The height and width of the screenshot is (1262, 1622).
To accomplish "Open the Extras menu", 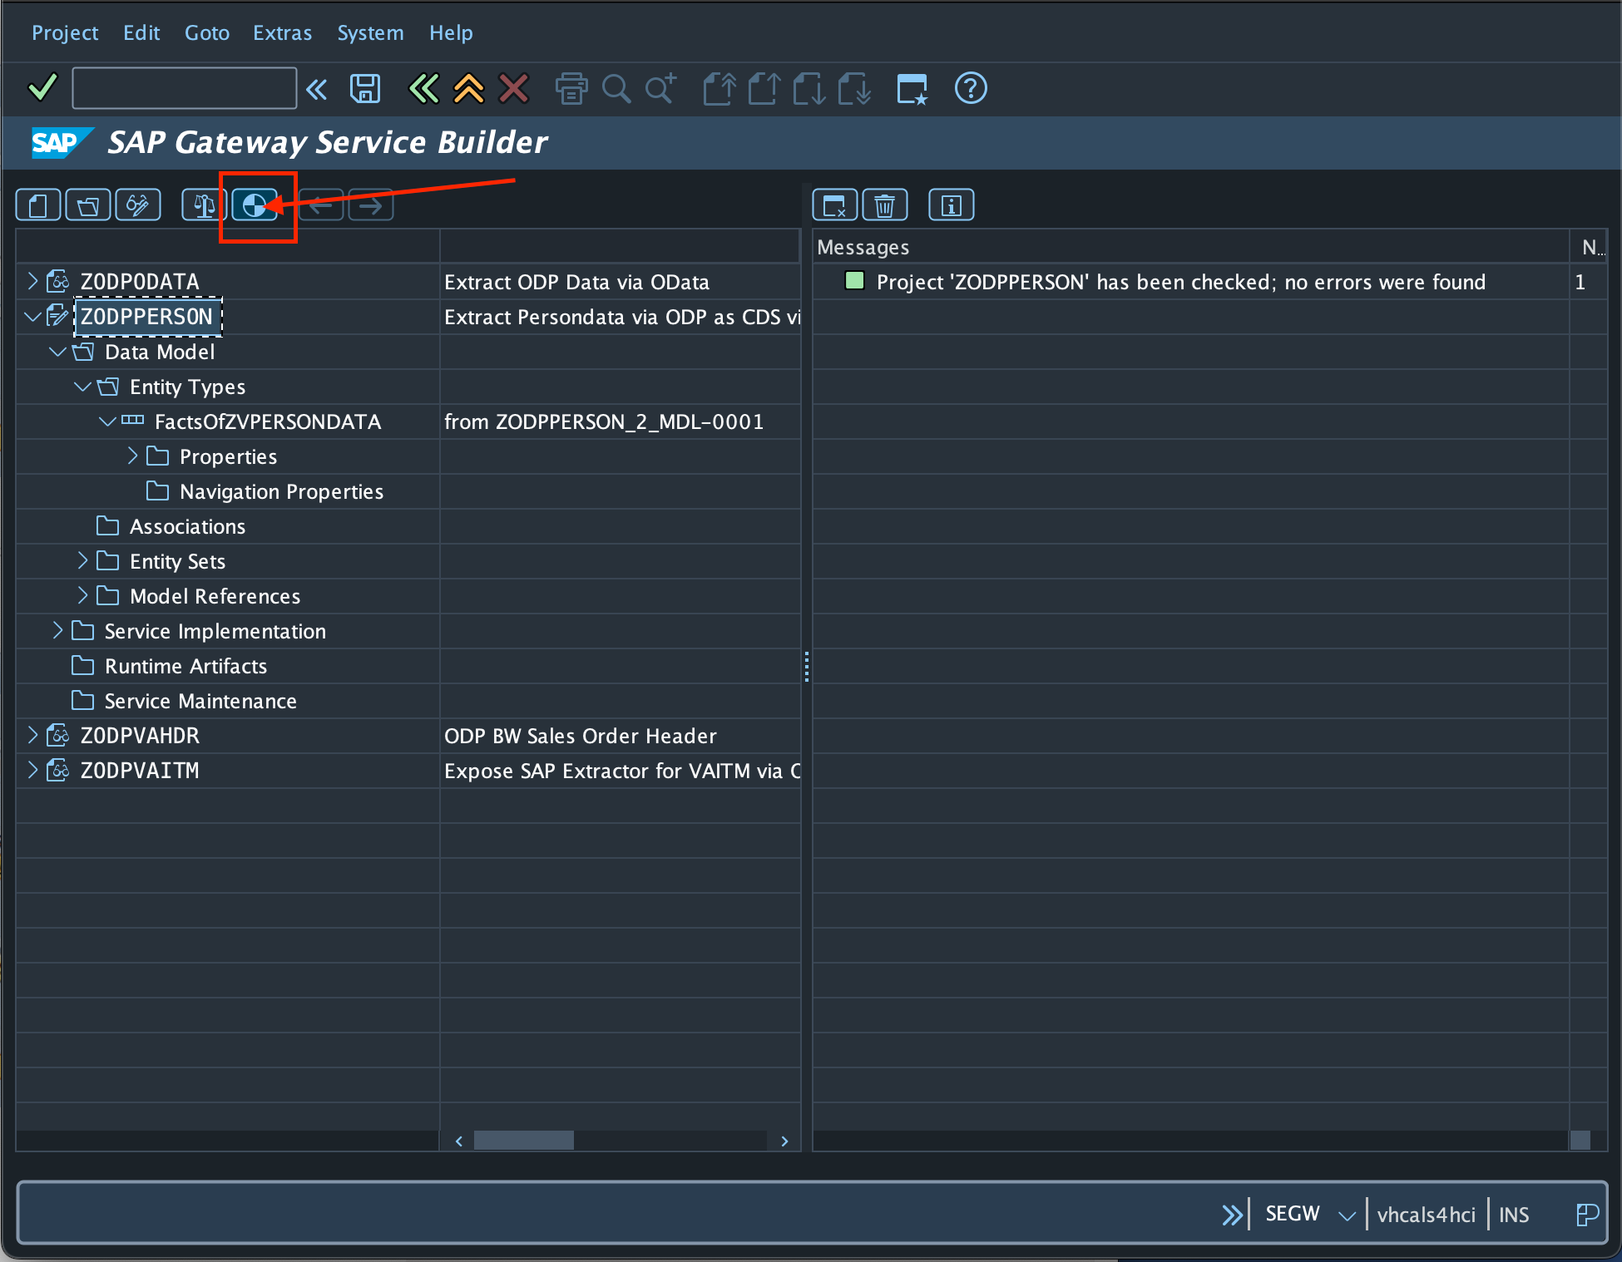I will point(282,32).
